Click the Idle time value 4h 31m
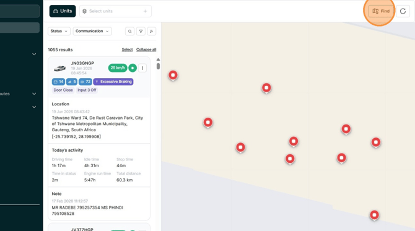The height and width of the screenshot is (231, 415). tap(92, 165)
